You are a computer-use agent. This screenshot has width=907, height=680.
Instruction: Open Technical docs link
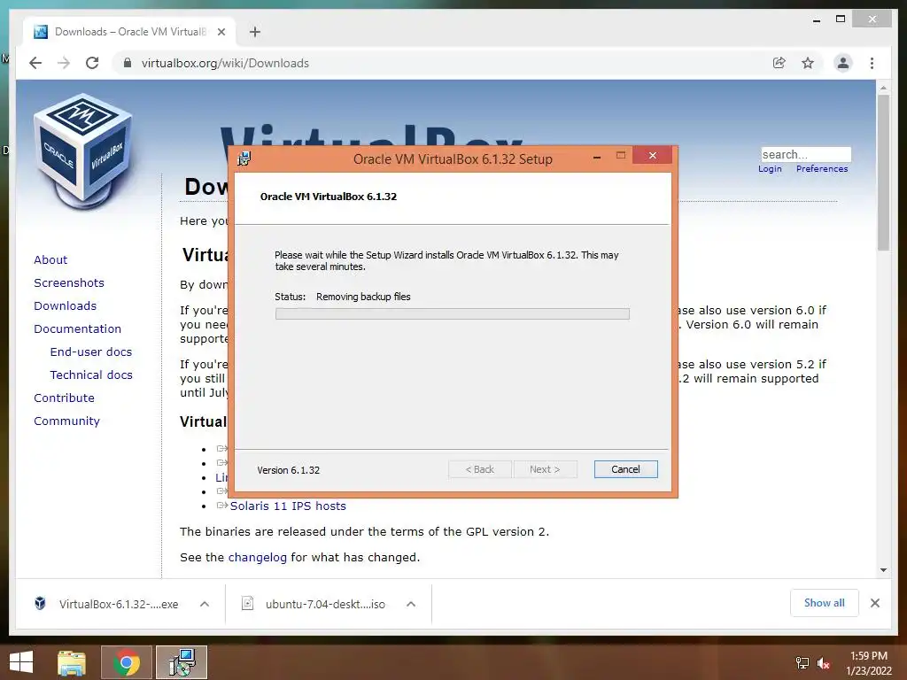point(91,375)
